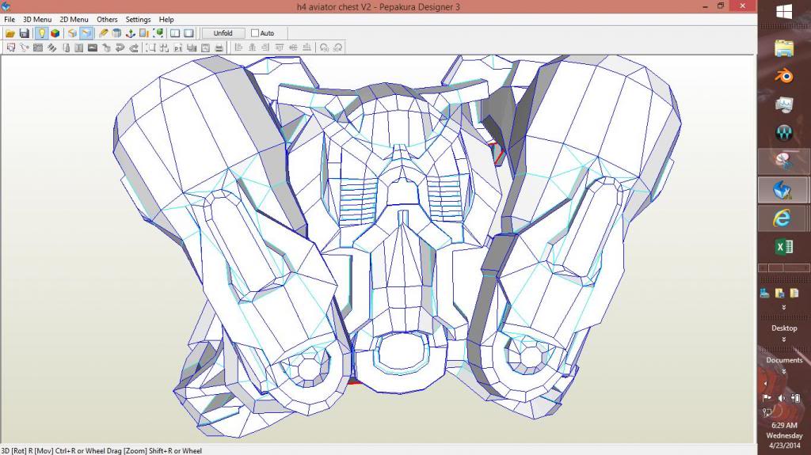Click the volume speaker tray icon
Screen dimensions: 811x455
tap(781, 398)
